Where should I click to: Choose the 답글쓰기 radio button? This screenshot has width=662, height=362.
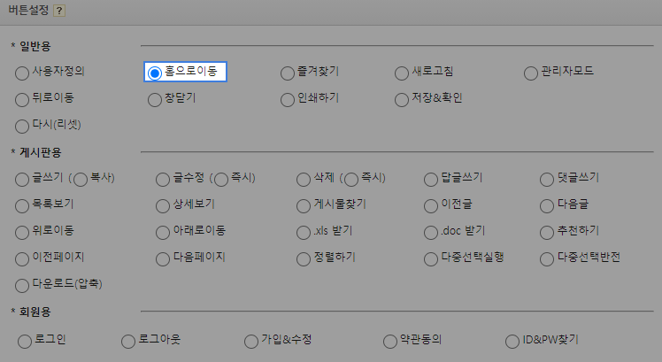click(x=431, y=180)
